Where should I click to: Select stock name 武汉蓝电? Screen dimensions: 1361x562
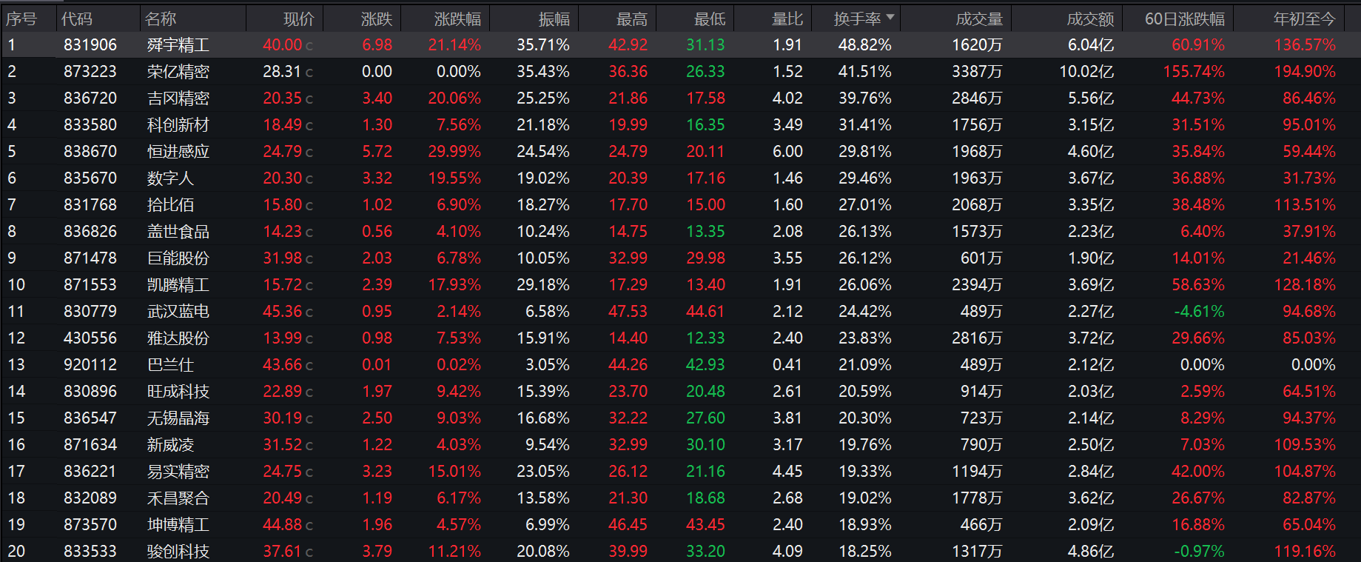[178, 312]
